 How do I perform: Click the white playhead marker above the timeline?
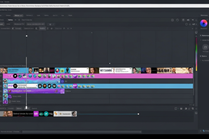[26, 36]
